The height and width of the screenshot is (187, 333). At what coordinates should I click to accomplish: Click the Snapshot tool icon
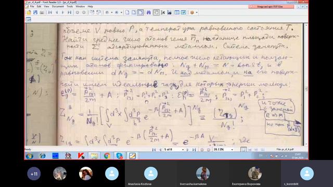point(169,12)
